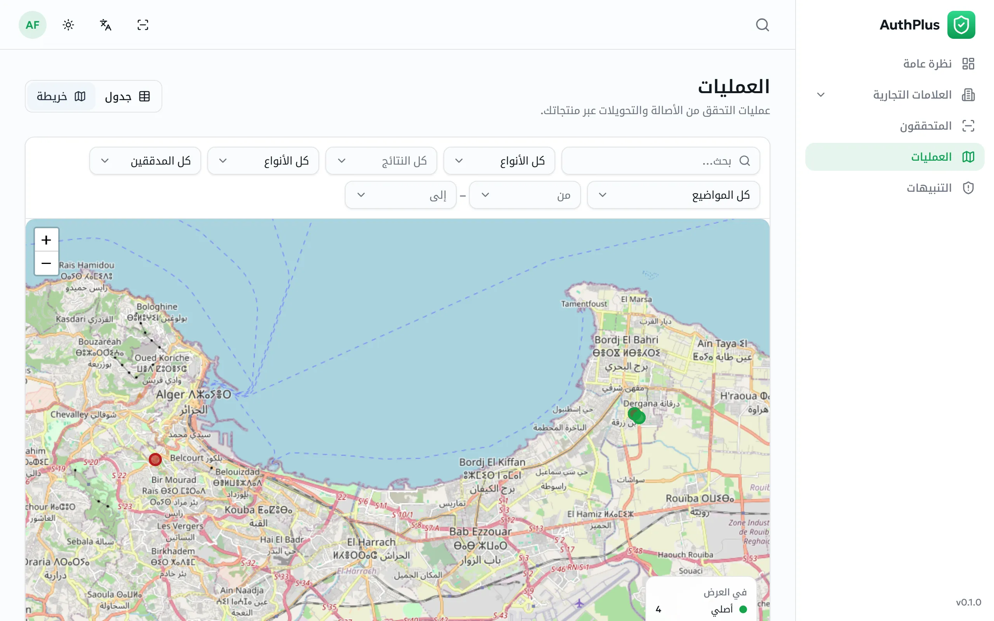Click the scan icon in header
This screenshot has height=621, width=994.
(142, 25)
